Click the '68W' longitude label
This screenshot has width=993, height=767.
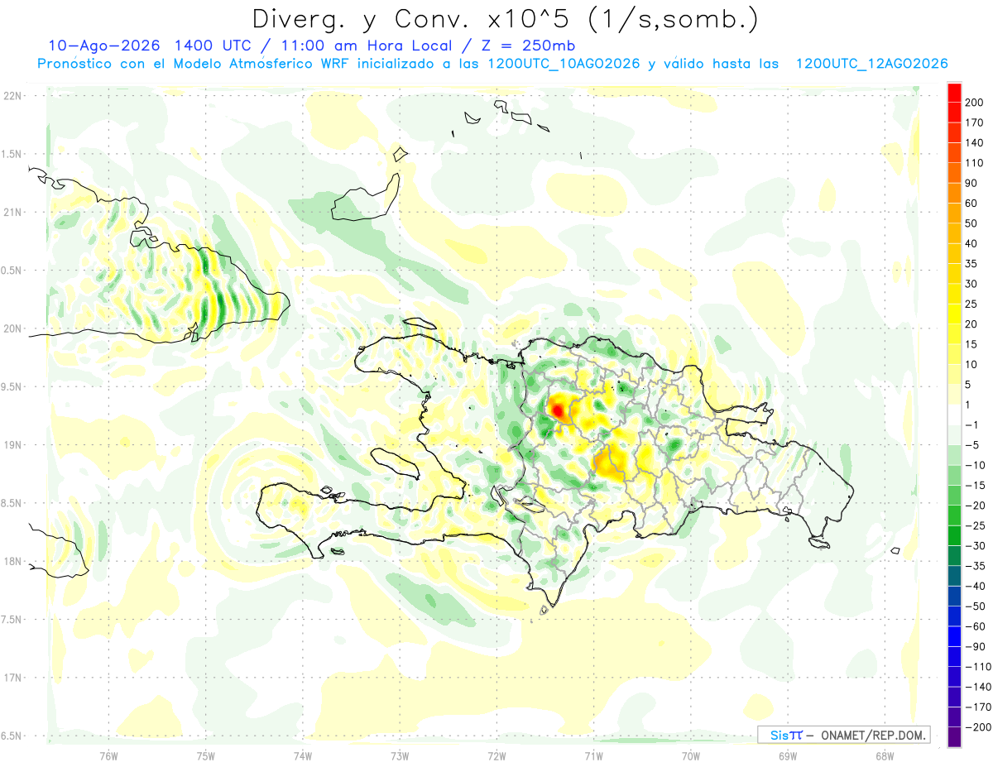(x=884, y=755)
